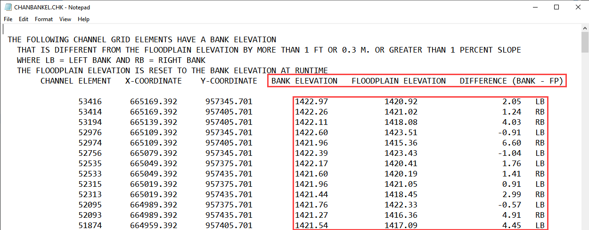Screen dimensions: 589x230
Task: Open the File menu
Action: (8, 19)
